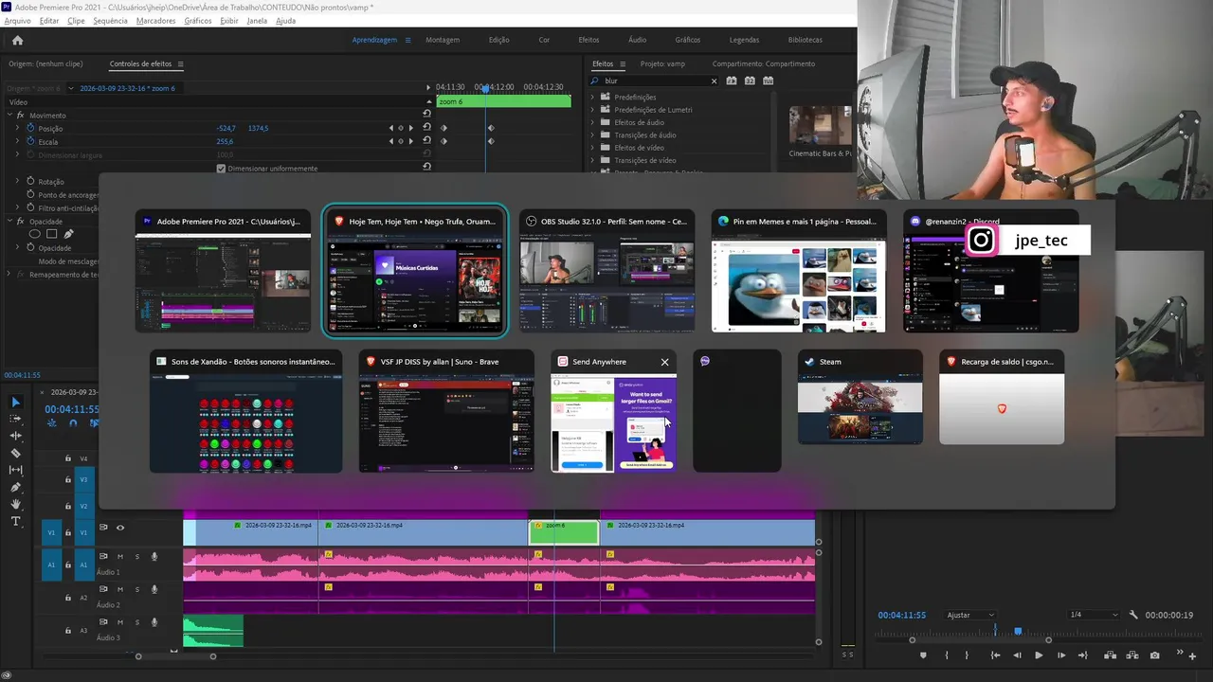Mute the Áudio 1 track
This screenshot has height=682, width=1213.
(119, 556)
